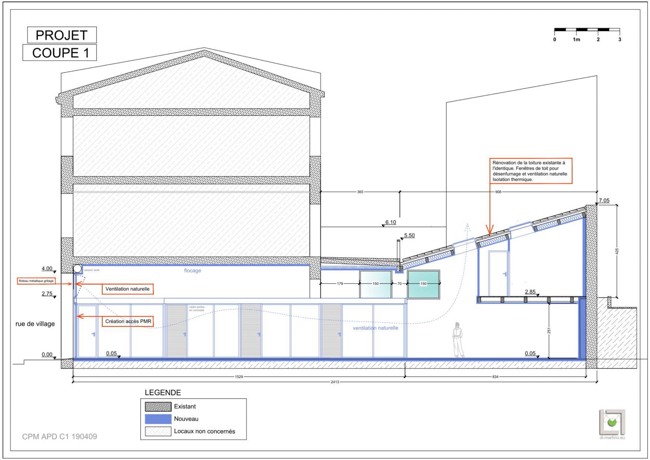
Task: Click the right teal glazed window
Action: [424, 284]
